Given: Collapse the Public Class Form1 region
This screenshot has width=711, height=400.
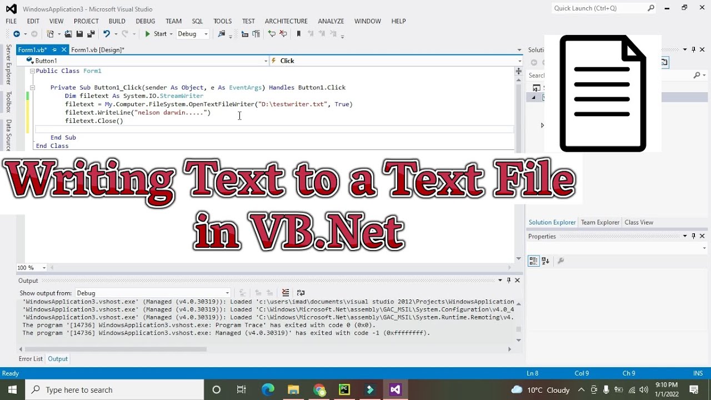Looking at the screenshot, I should point(32,71).
